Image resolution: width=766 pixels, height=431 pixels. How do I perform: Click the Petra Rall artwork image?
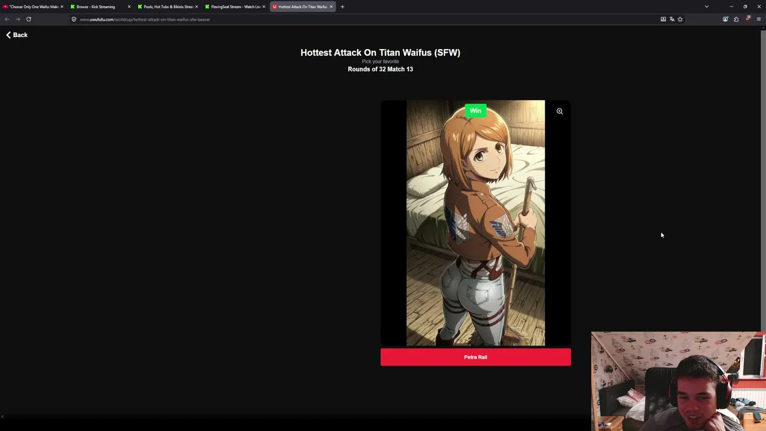pyautogui.click(x=476, y=223)
